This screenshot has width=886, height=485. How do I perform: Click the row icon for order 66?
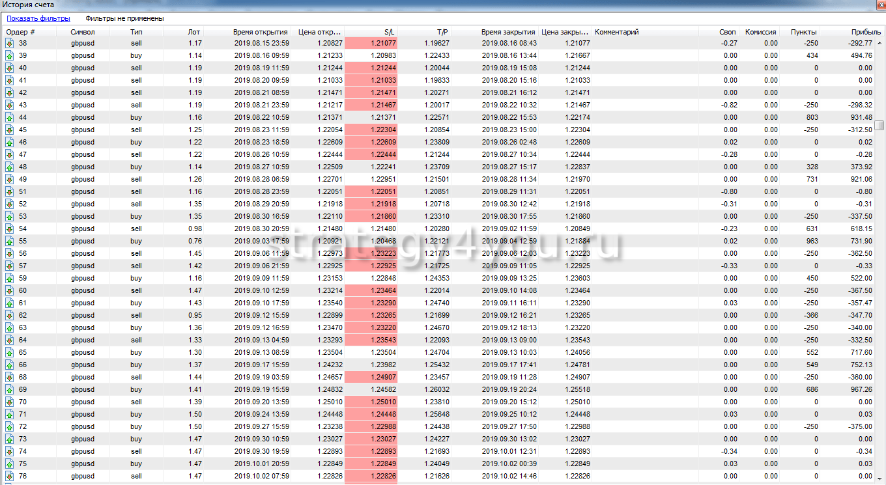coord(10,365)
